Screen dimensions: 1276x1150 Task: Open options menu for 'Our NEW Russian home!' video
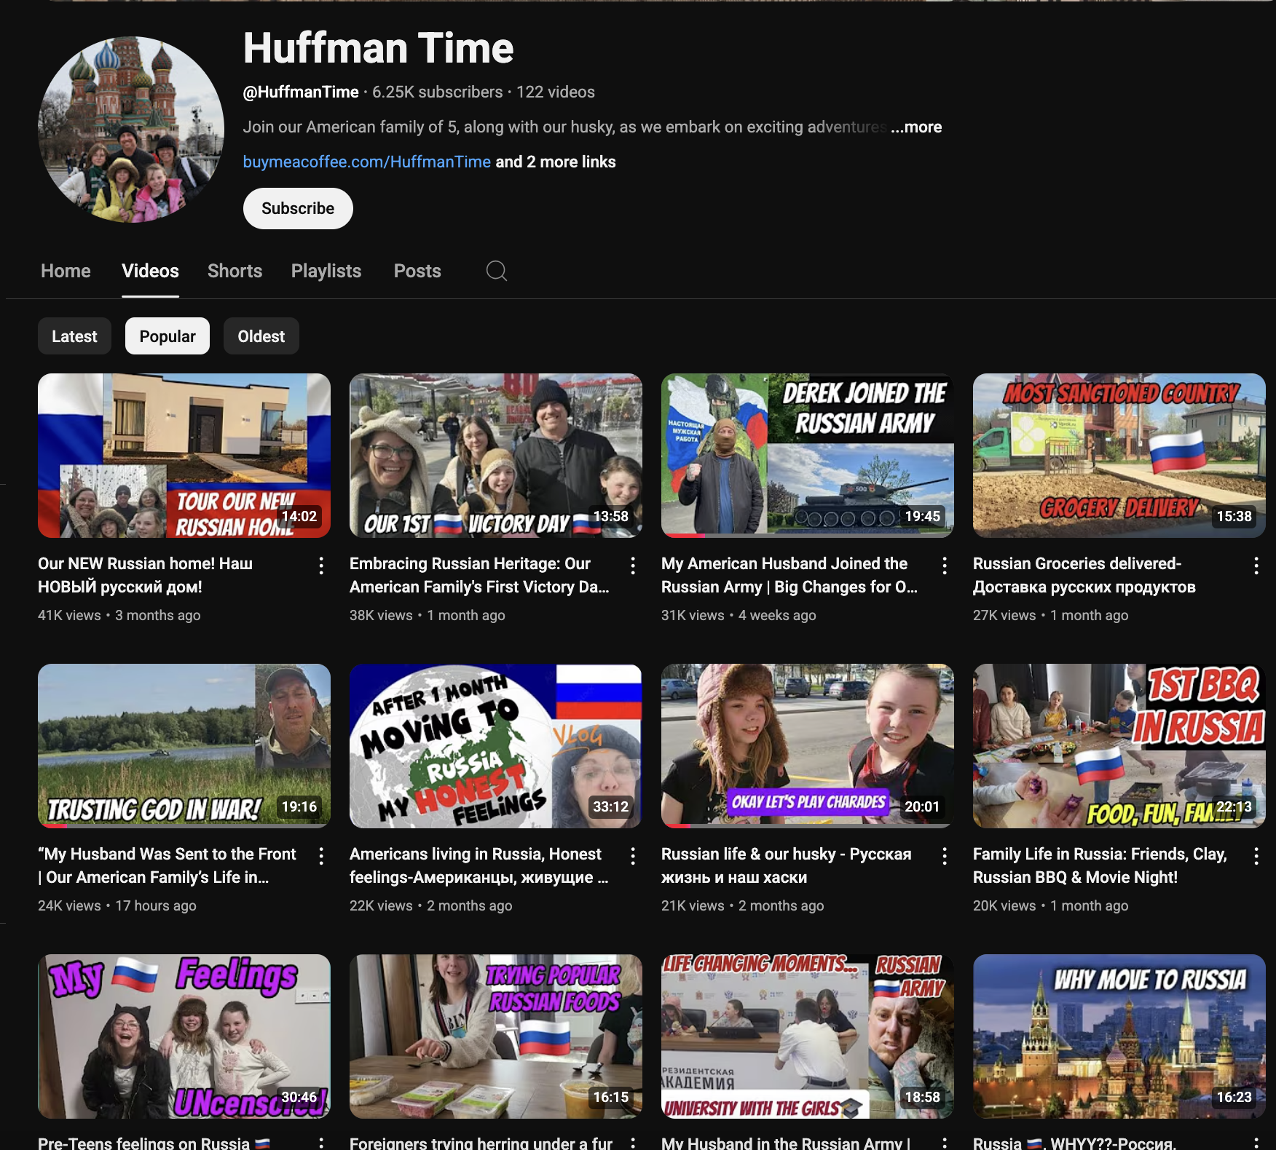pyautogui.click(x=321, y=566)
